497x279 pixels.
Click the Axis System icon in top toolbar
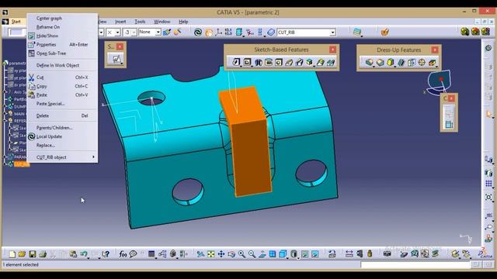point(218,33)
